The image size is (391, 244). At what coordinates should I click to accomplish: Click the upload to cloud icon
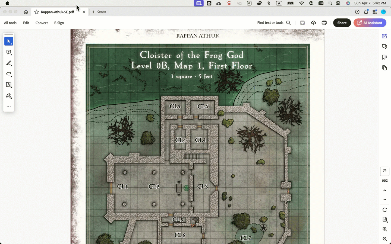[x=313, y=23]
